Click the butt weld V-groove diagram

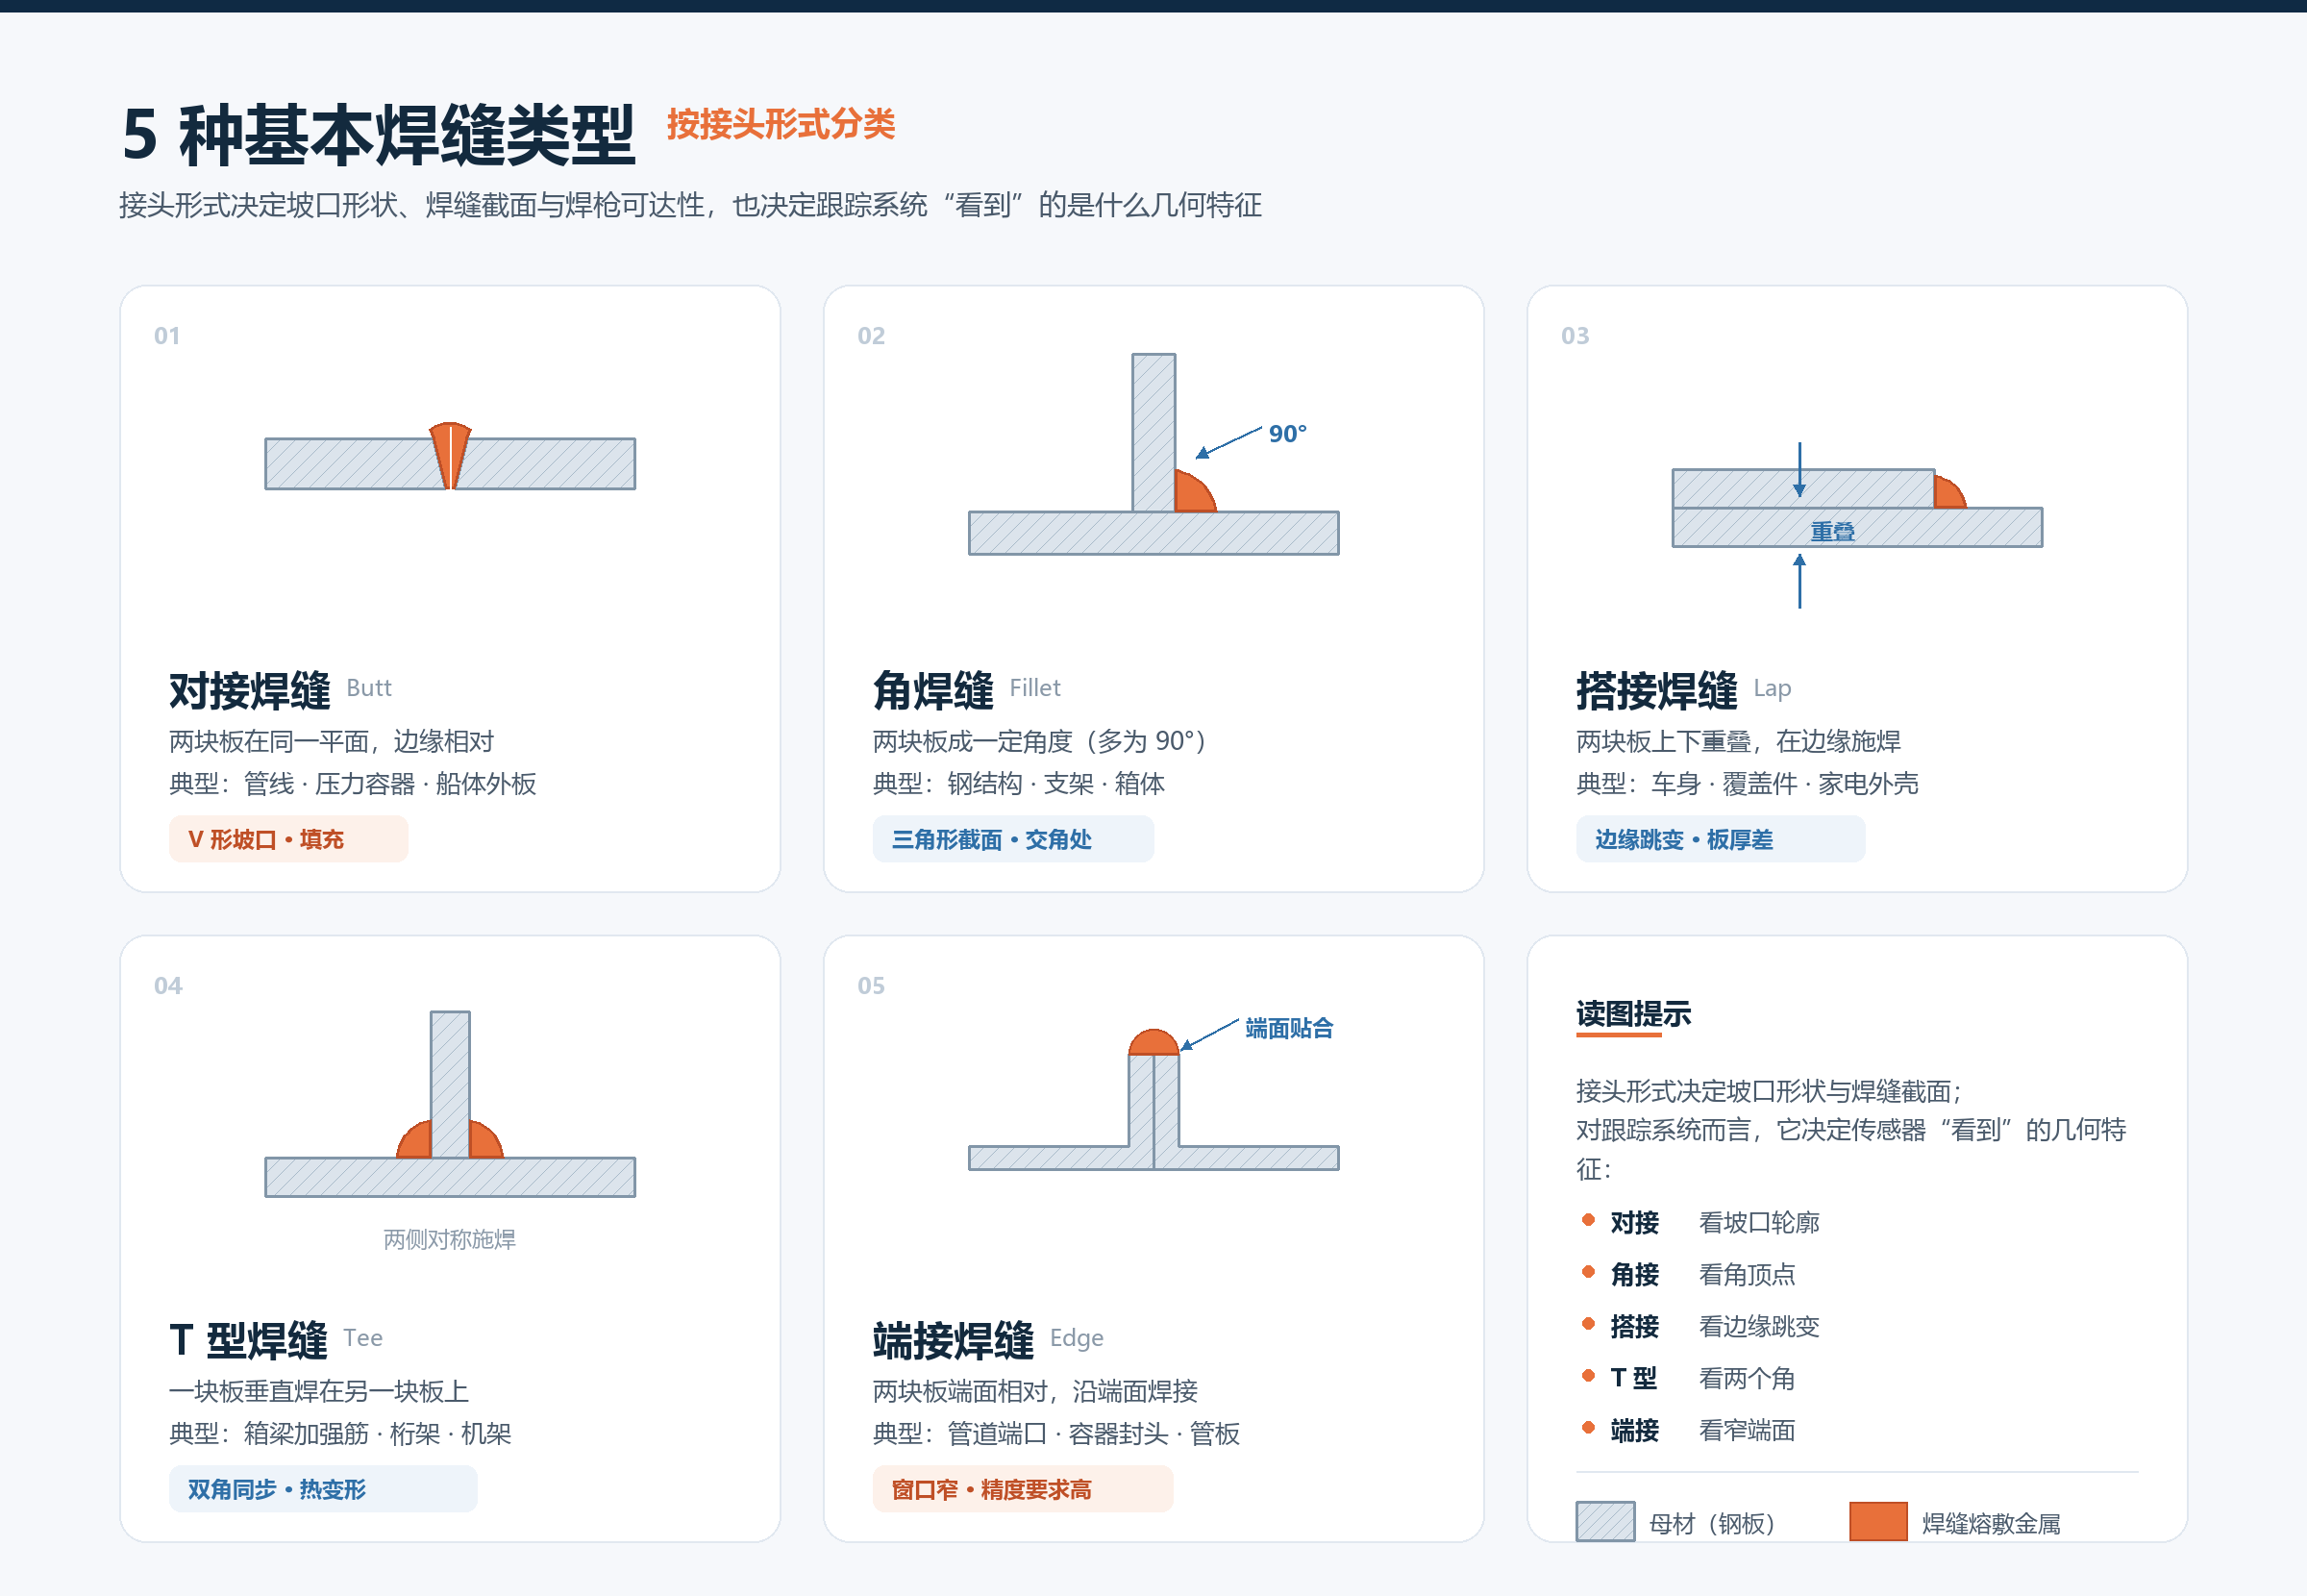tap(450, 457)
